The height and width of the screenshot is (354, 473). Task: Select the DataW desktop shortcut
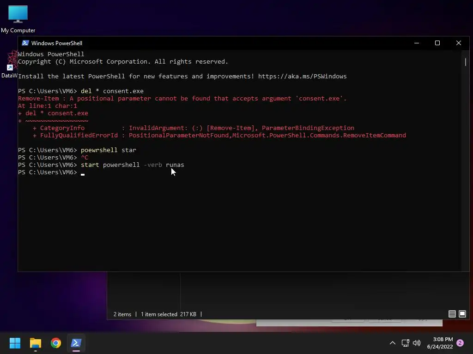tap(9, 65)
